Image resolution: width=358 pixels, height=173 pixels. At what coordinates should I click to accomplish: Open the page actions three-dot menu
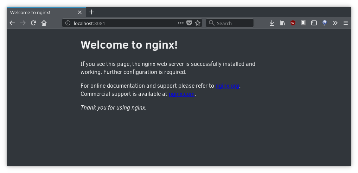pos(181,23)
